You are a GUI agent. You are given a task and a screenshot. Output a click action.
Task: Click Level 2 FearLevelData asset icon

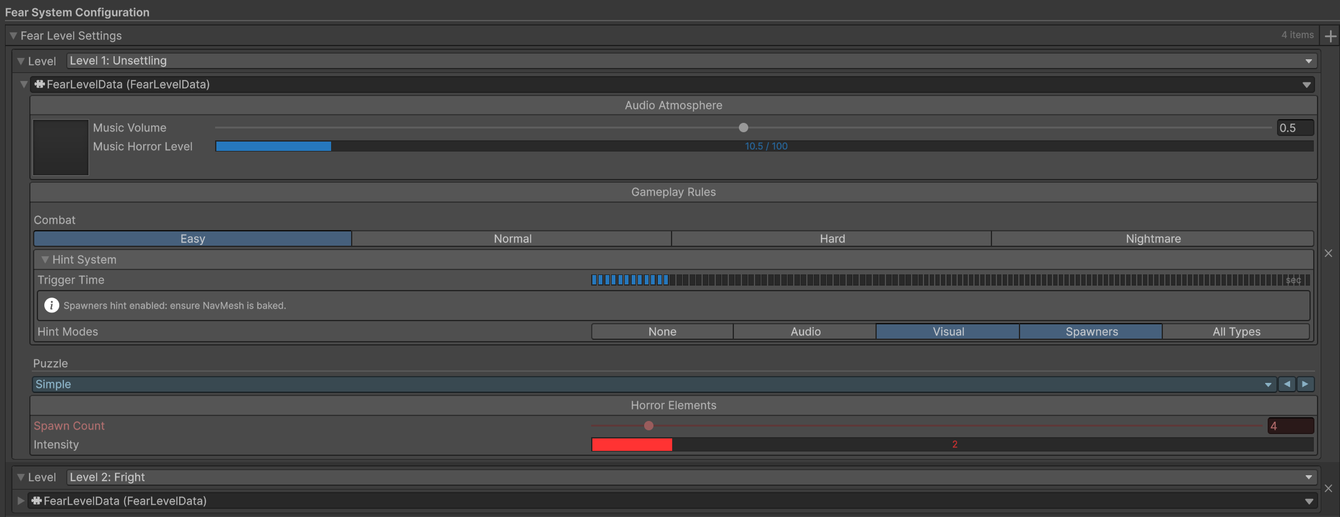point(37,501)
